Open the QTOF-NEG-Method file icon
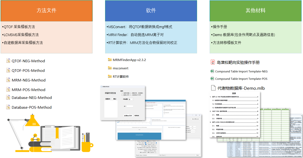The image size is (303, 158). tap(8, 61)
